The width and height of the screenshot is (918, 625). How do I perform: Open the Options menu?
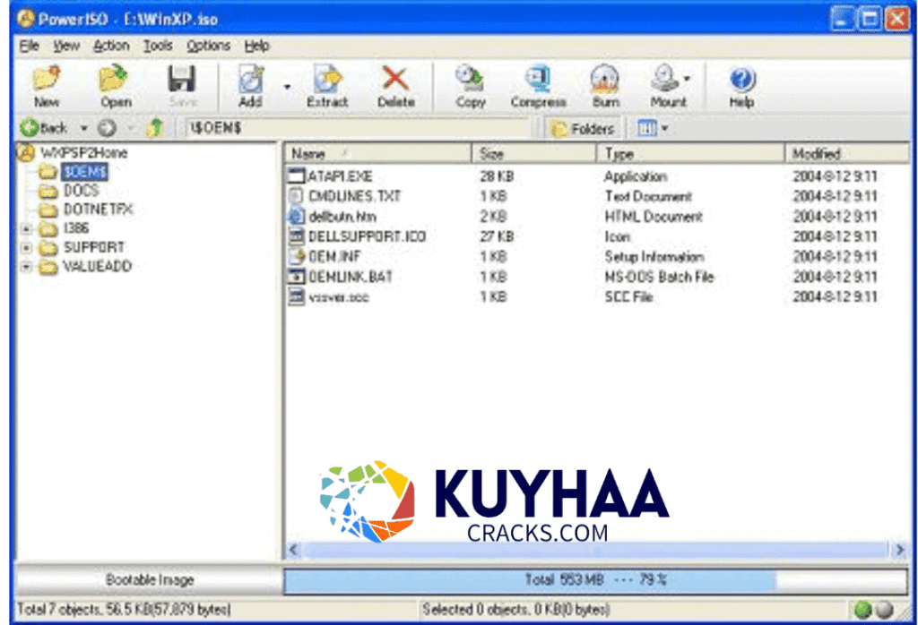pyautogui.click(x=207, y=46)
